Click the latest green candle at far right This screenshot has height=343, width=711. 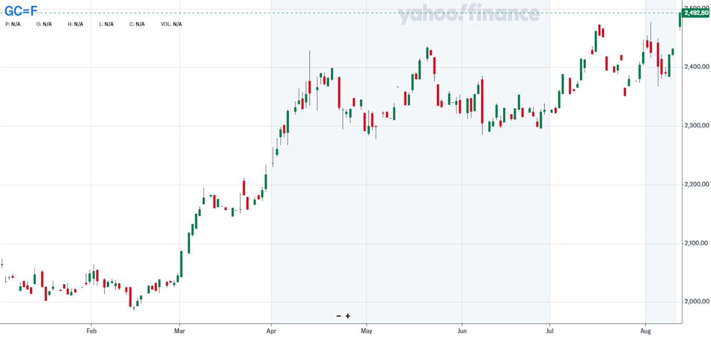click(x=680, y=20)
